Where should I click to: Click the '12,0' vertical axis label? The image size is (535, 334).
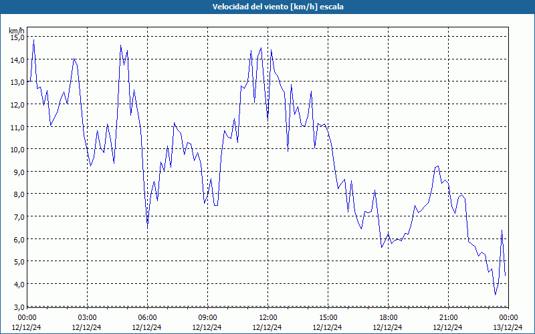17,105
